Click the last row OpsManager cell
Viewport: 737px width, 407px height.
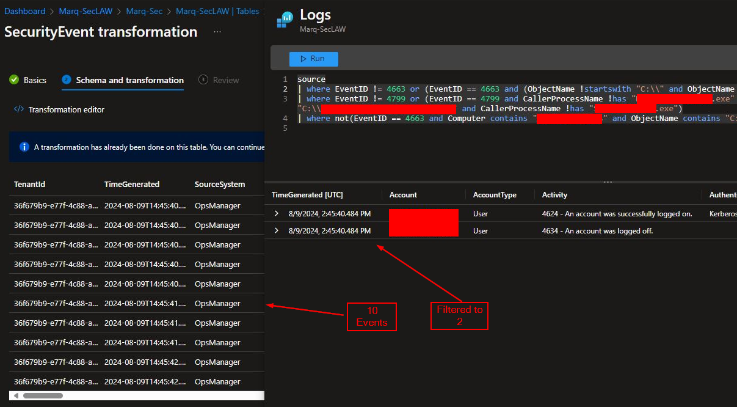coord(217,382)
